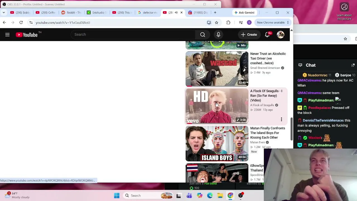Open the YouTube account avatar menu
The width and height of the screenshot is (357, 201).
pyautogui.click(x=281, y=35)
